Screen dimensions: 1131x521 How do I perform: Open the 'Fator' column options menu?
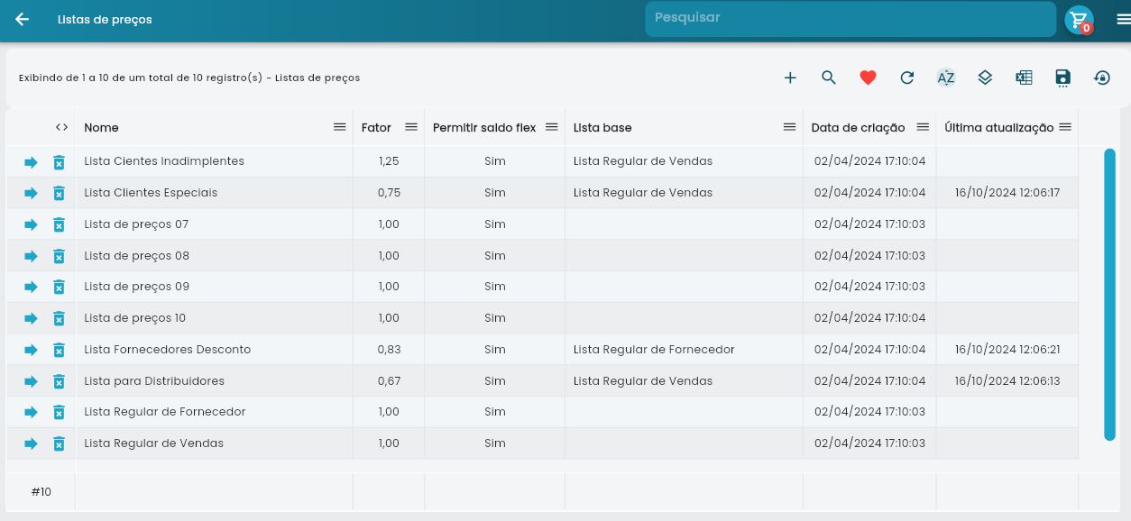click(411, 127)
